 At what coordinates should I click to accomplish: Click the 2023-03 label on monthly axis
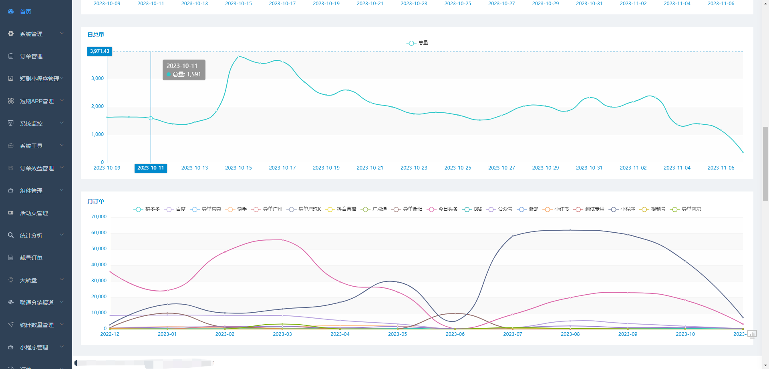282,334
